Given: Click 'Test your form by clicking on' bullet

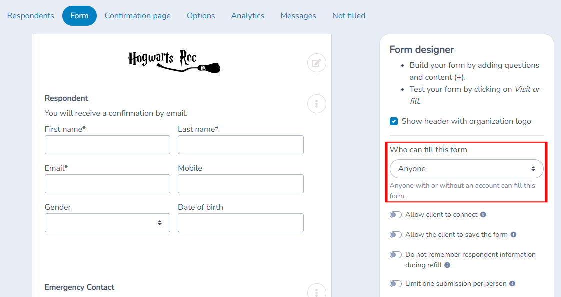Looking at the screenshot, I should (475, 95).
